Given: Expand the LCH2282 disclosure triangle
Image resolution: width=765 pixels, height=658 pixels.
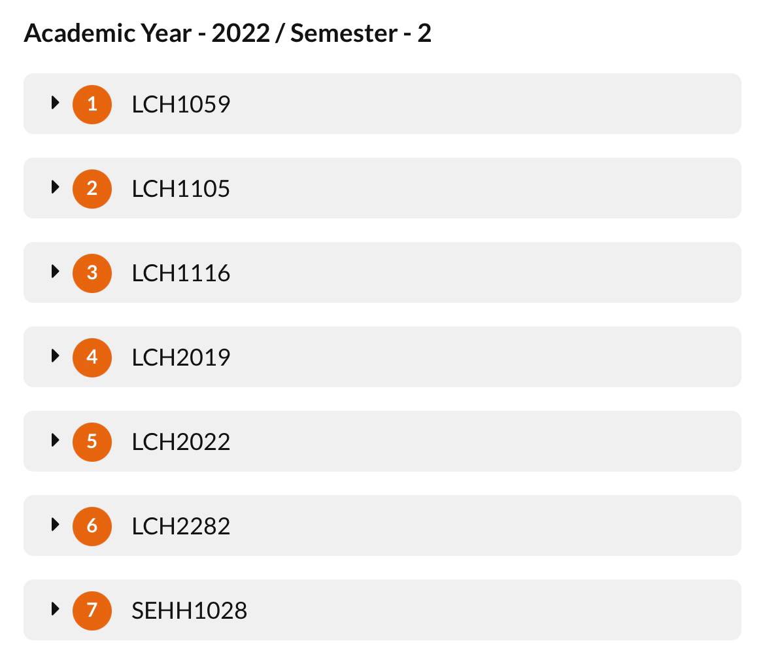Looking at the screenshot, I should click(x=55, y=525).
